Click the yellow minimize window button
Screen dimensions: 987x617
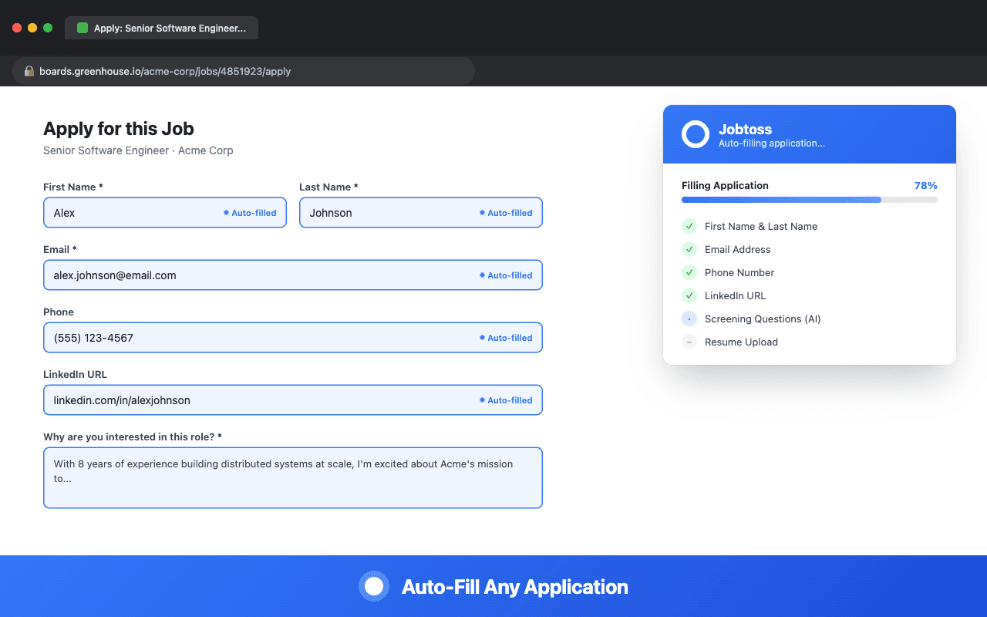[32, 28]
